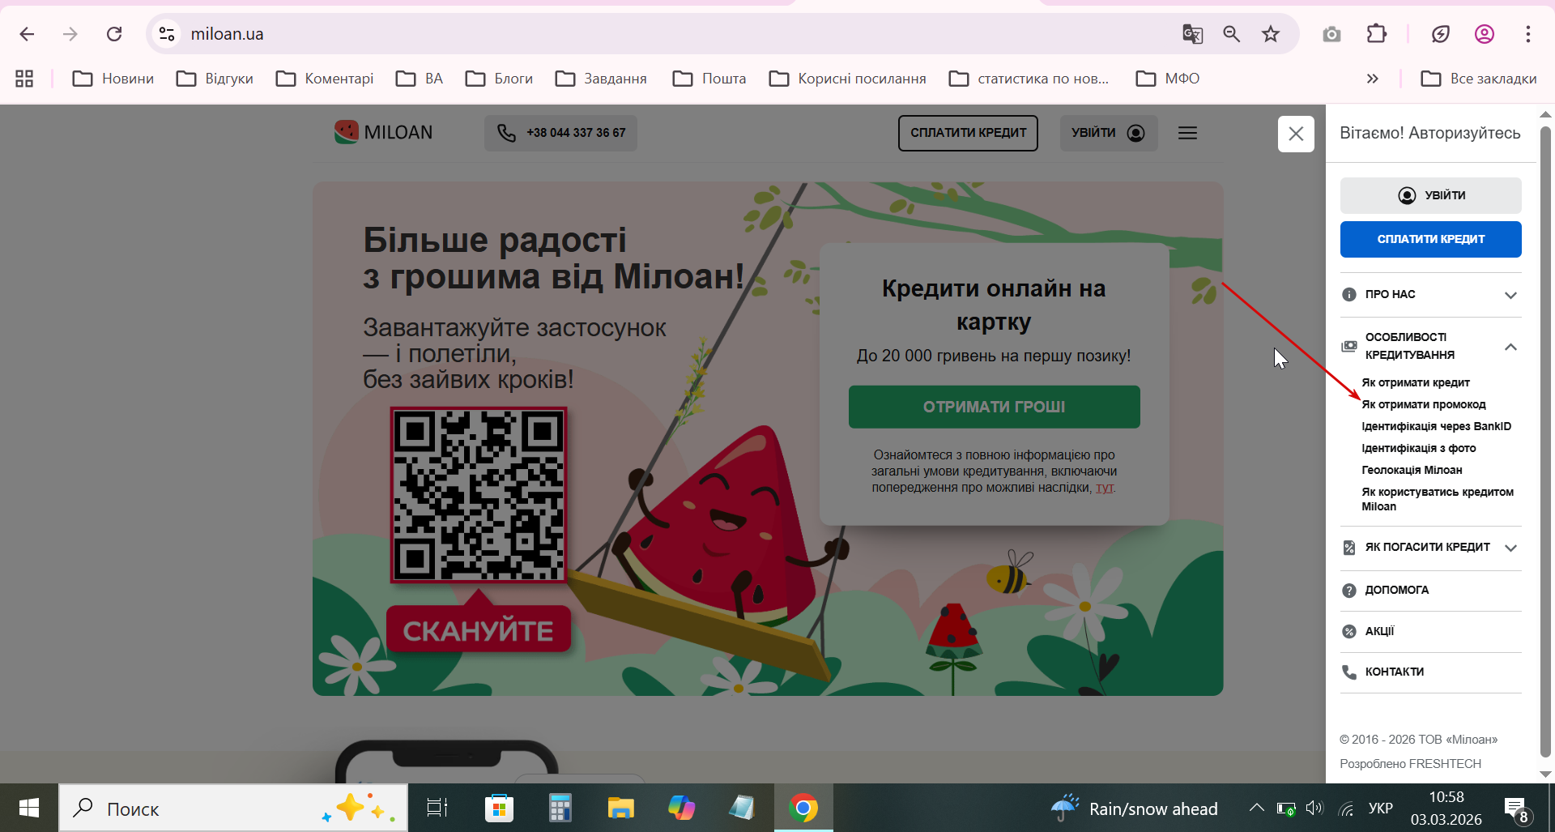The width and height of the screenshot is (1555, 832).
Task: Open the МФО bookmark folder
Action: [1168, 79]
